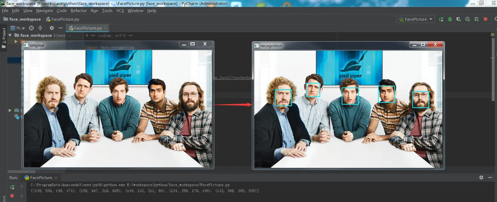This screenshot has height=202, width=497.
Task: Click the original window's title bar icon
Action: (x=26, y=45)
